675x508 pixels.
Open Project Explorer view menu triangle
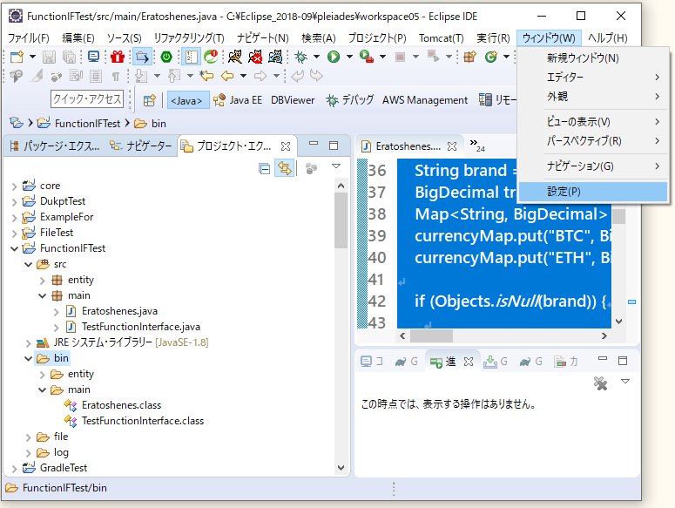click(x=336, y=166)
